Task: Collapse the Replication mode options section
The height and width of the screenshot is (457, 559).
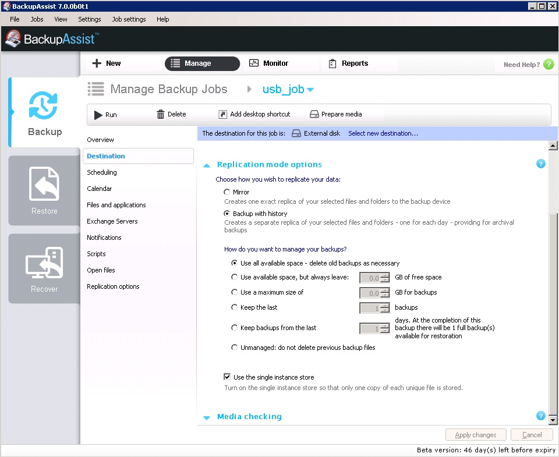Action: click(206, 165)
